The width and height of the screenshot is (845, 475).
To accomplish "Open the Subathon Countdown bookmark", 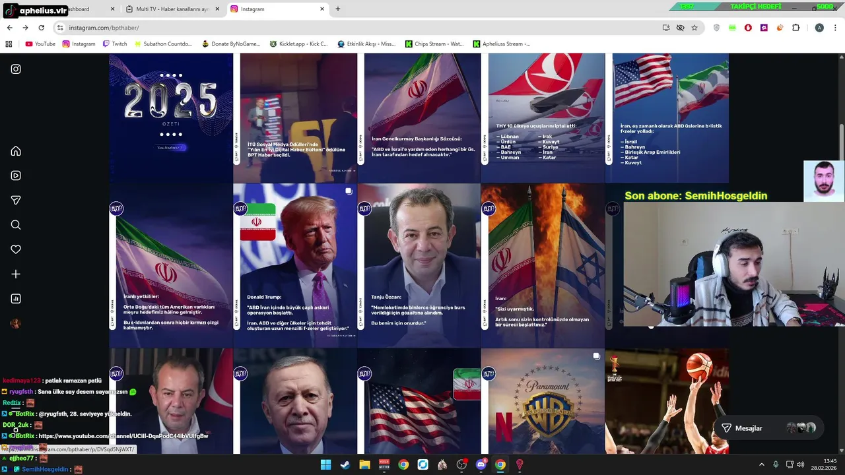I will click(x=162, y=44).
